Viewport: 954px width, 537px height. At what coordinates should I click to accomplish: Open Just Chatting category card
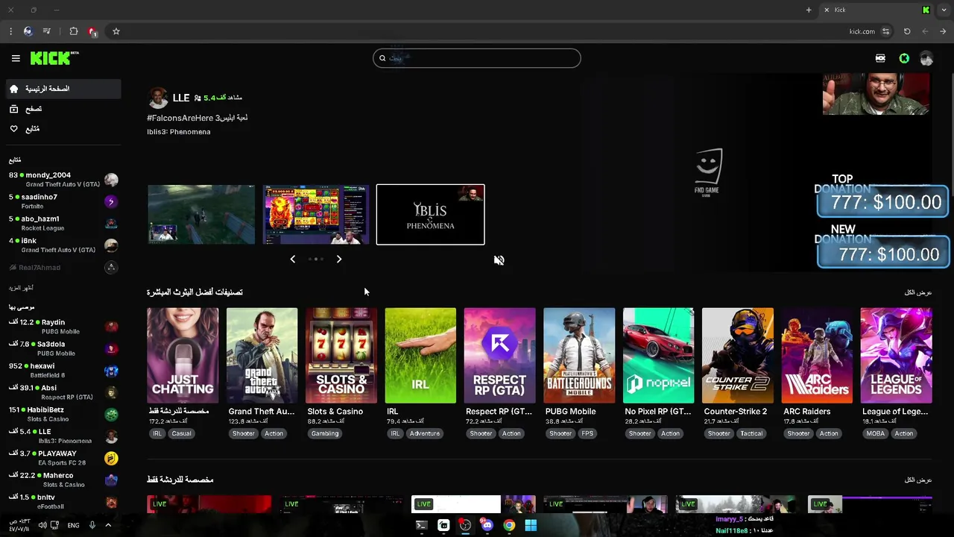click(x=183, y=356)
